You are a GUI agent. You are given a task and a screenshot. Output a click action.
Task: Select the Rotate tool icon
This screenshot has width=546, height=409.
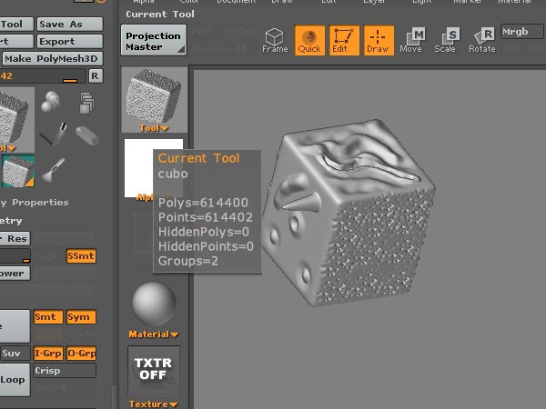pyautogui.click(x=482, y=40)
